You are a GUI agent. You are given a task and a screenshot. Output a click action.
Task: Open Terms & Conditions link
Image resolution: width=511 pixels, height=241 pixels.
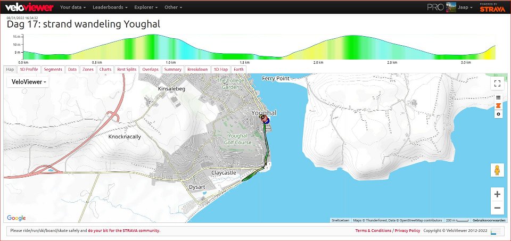pos(373,231)
